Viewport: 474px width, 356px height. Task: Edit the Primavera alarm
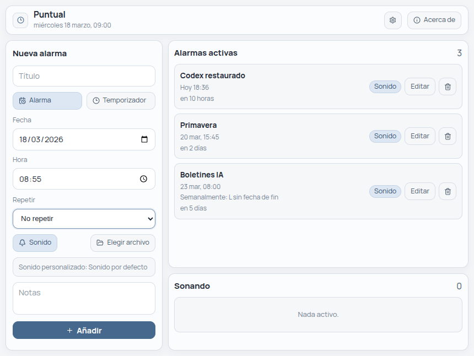pyautogui.click(x=419, y=136)
